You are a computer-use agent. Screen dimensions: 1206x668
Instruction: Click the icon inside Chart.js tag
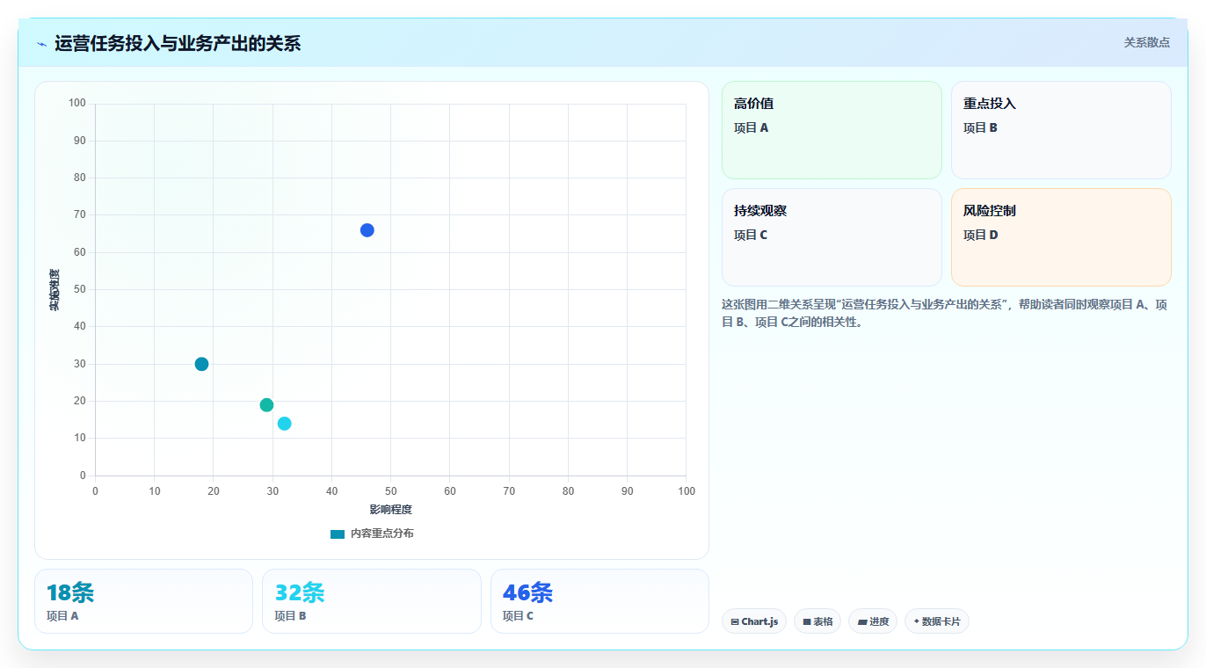pos(735,622)
